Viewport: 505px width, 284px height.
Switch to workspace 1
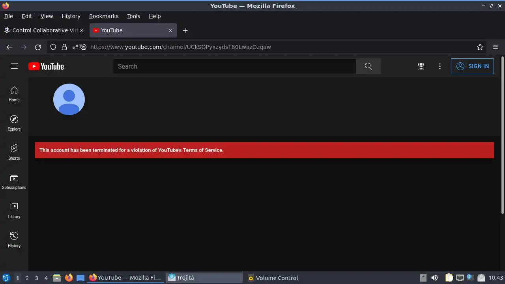click(17, 278)
